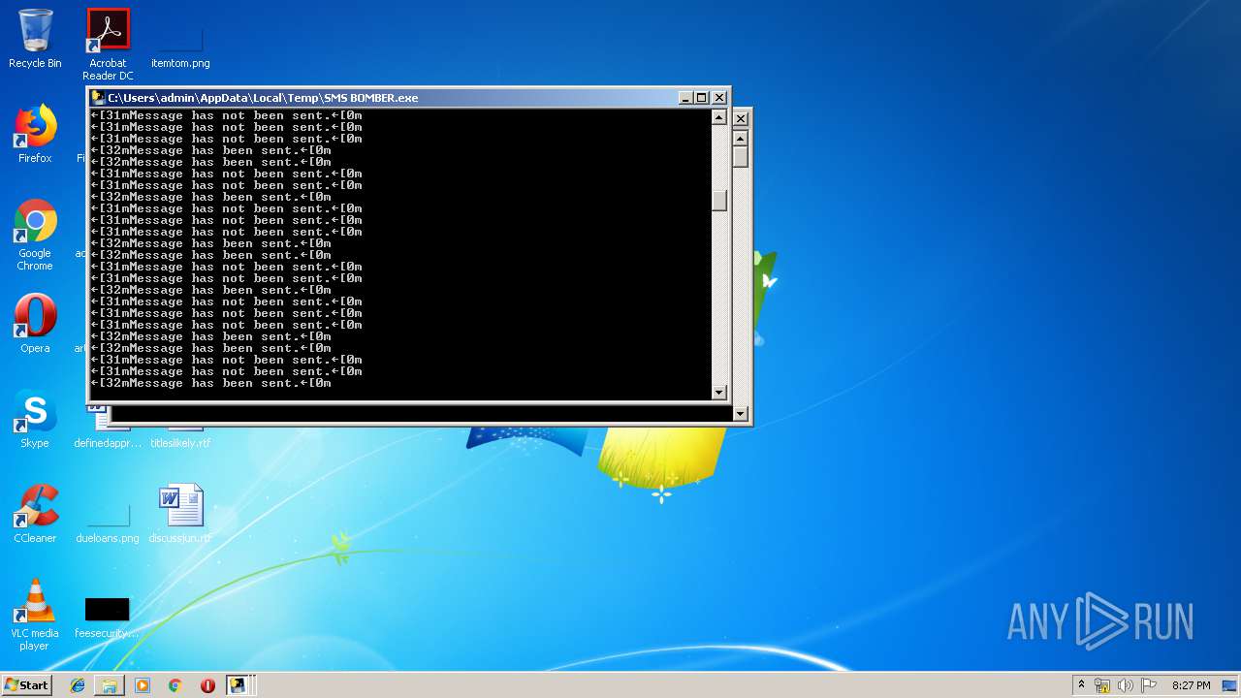Image resolution: width=1241 pixels, height=698 pixels.
Task: Click the console scrollbar up arrow
Action: [719, 118]
